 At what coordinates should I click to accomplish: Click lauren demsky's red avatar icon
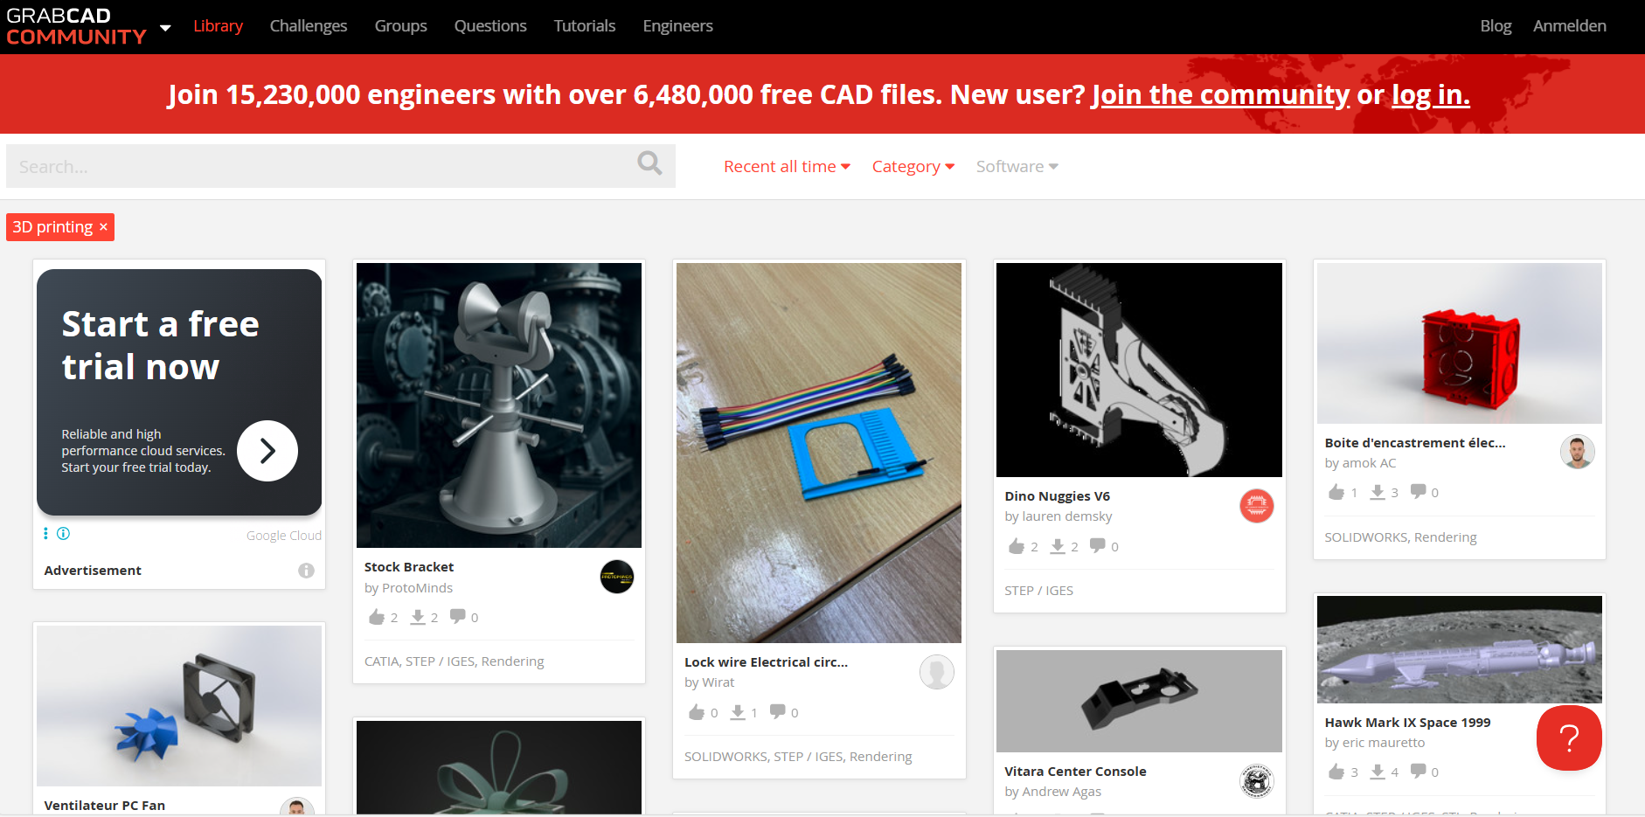coord(1257,506)
